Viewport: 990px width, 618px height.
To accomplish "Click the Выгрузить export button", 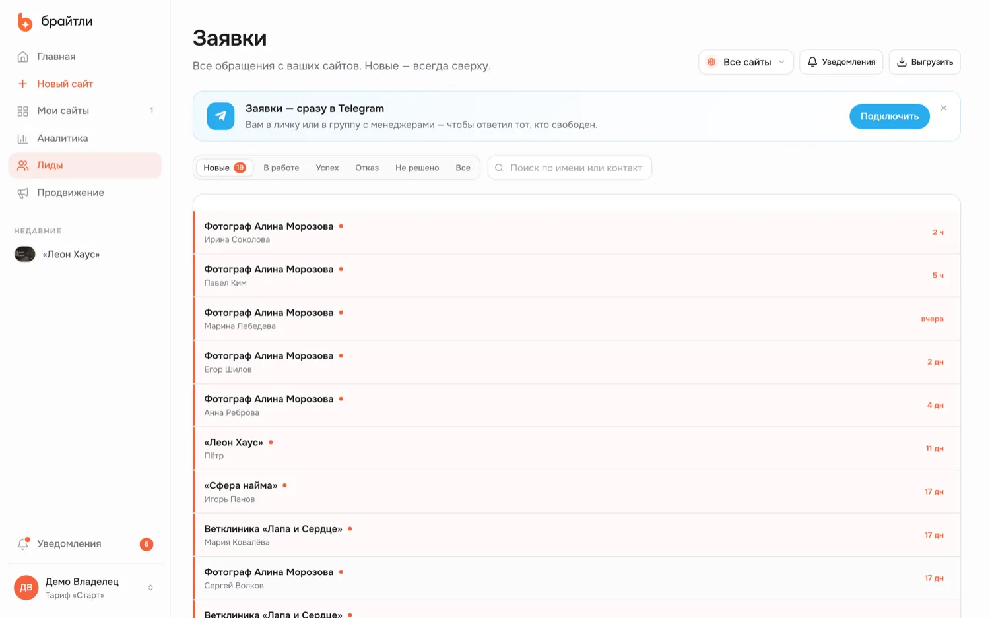I will [925, 62].
